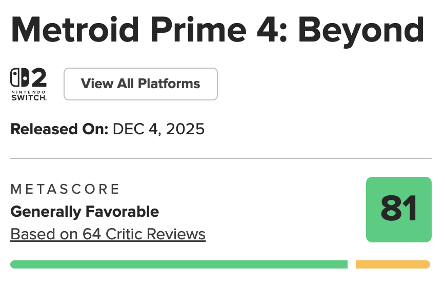Screen dimensions: 445x288
Task: Click the Nintendo Switch 2 platform logo
Action: (29, 84)
